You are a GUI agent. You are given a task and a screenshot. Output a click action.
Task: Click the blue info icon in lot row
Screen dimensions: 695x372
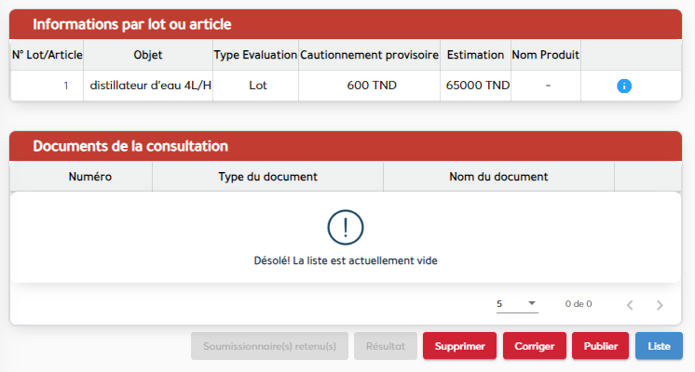coord(624,86)
